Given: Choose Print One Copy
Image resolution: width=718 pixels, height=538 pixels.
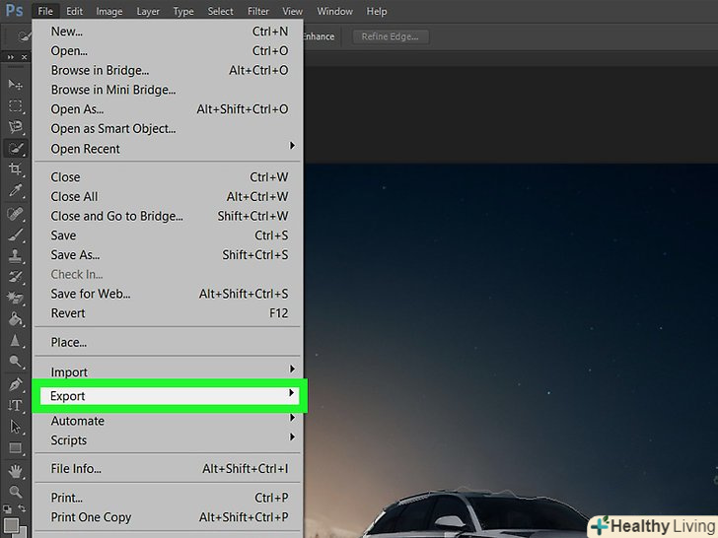Looking at the screenshot, I should [x=168, y=517].
